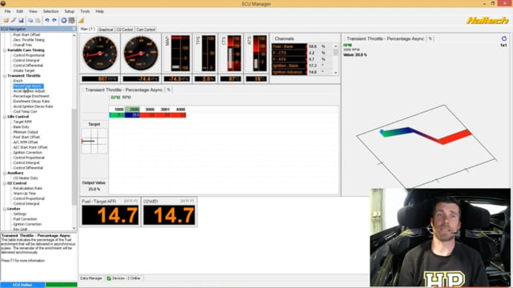Screen dimensions: 513x288
Task: Select the Main tab
Action: tap(87, 29)
